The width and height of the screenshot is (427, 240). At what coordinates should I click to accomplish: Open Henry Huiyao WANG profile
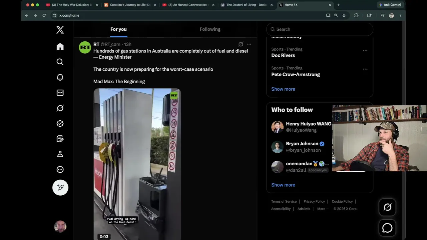(309, 124)
